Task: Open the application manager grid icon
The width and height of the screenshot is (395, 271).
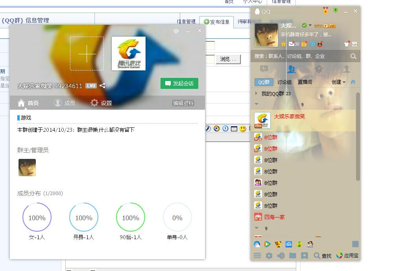Action: [x=355, y=244]
